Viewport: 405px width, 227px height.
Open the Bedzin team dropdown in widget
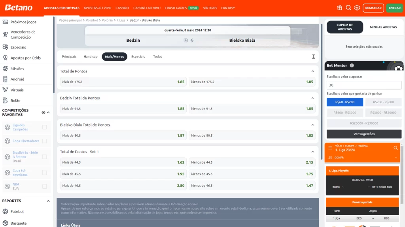pyautogui.click(x=343, y=187)
